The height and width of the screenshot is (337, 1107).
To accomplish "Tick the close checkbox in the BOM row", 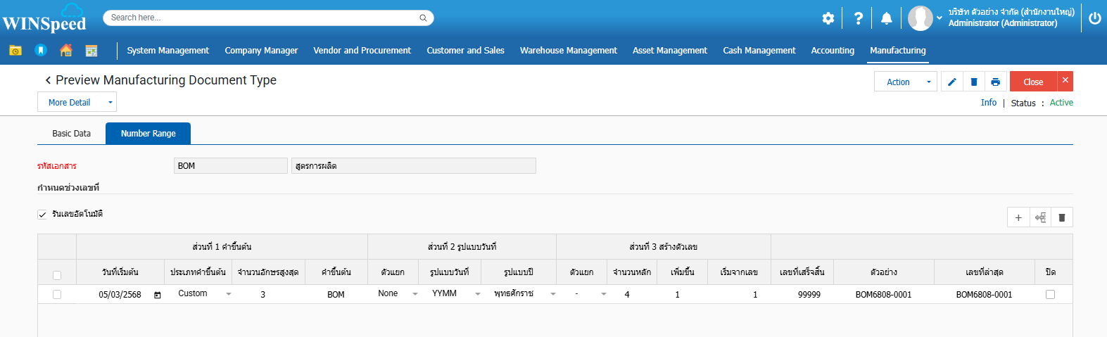I will point(1050,295).
